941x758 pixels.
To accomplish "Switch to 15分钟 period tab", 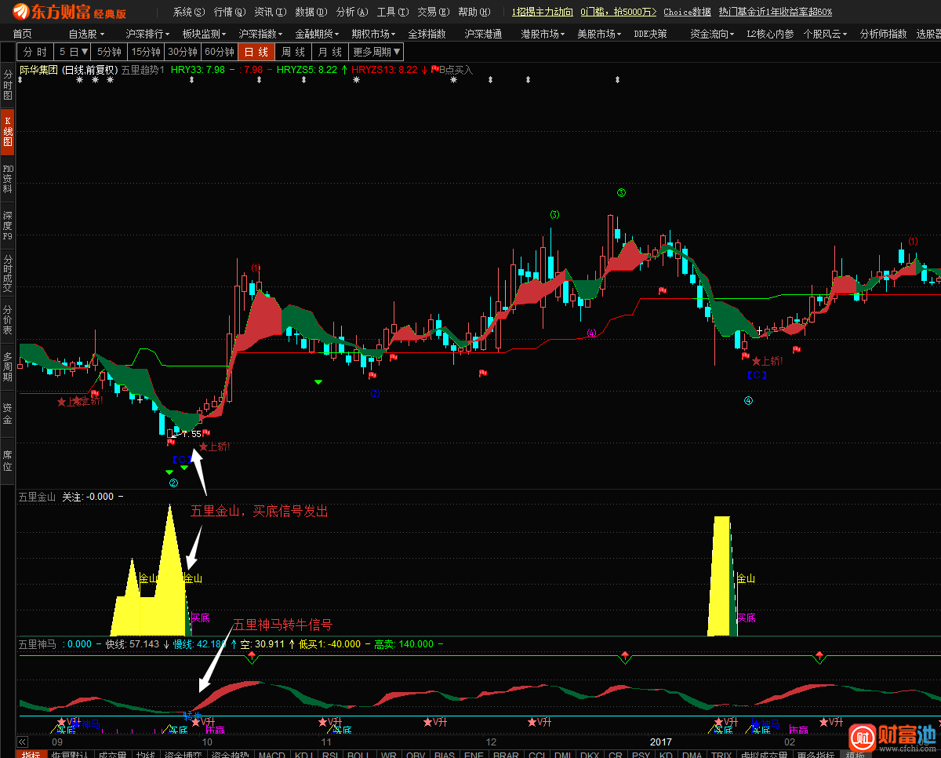I will 147,52.
